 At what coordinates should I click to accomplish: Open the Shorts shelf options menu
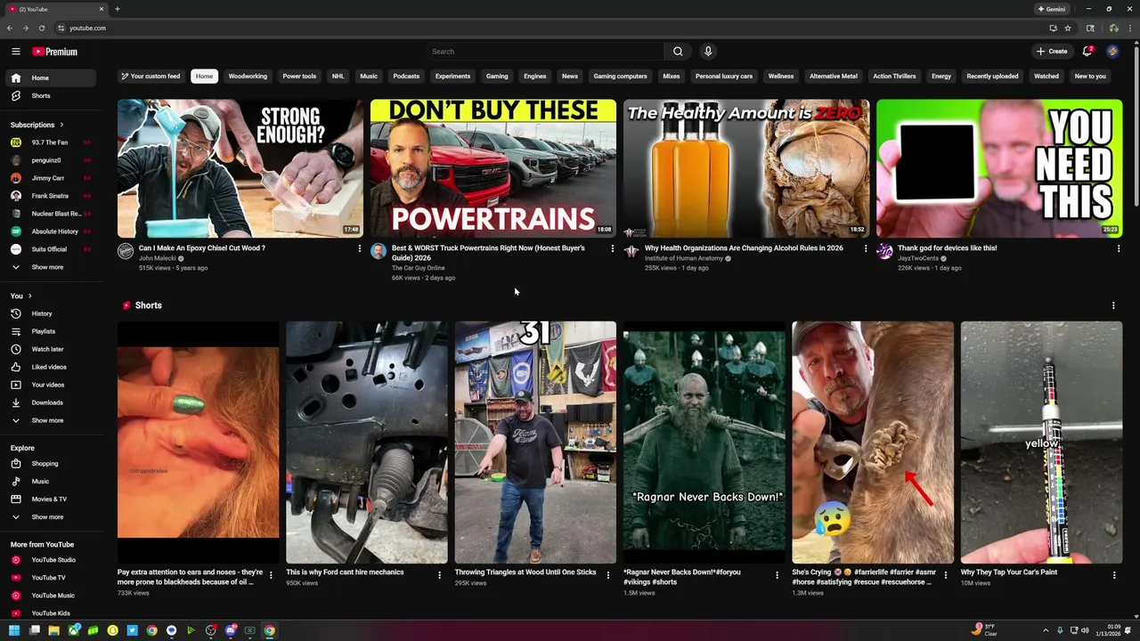click(x=1113, y=305)
